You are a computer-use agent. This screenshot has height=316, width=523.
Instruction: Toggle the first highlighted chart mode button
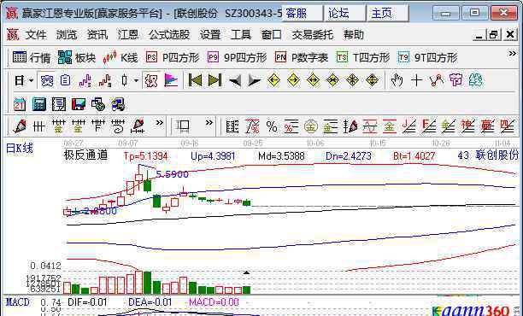tap(47, 80)
